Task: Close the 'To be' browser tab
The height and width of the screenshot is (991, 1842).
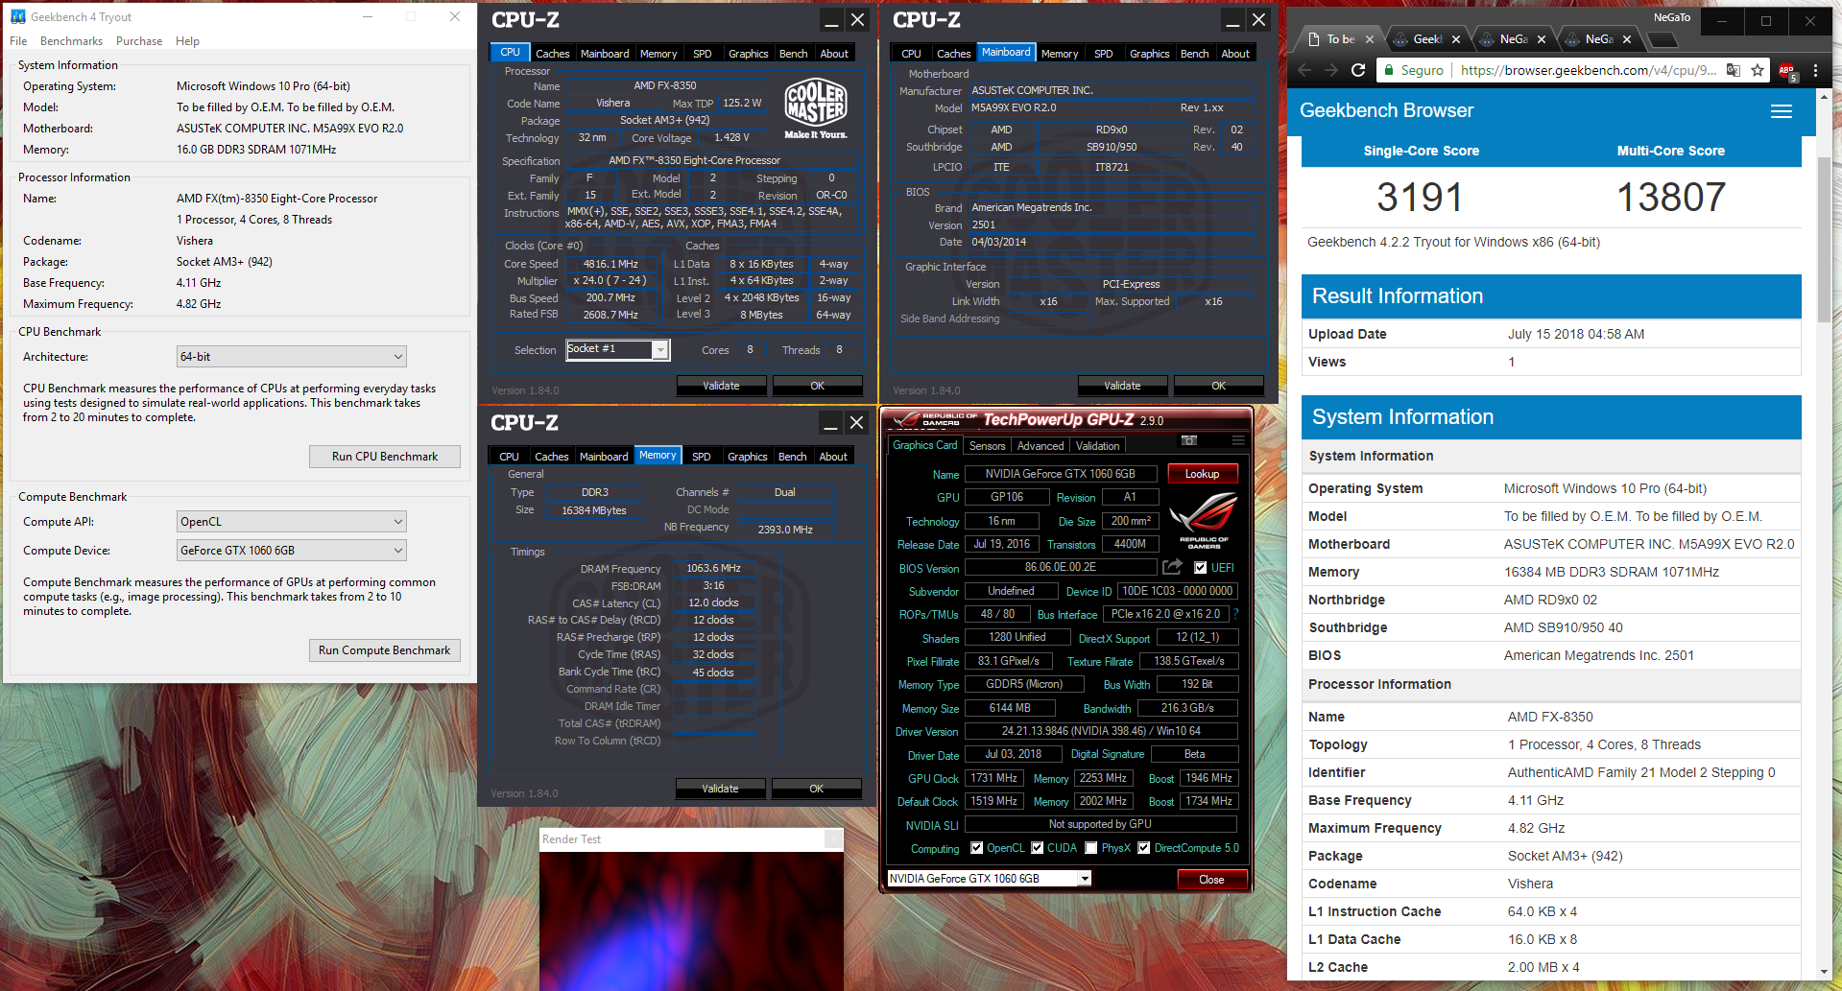Action: [1370, 39]
